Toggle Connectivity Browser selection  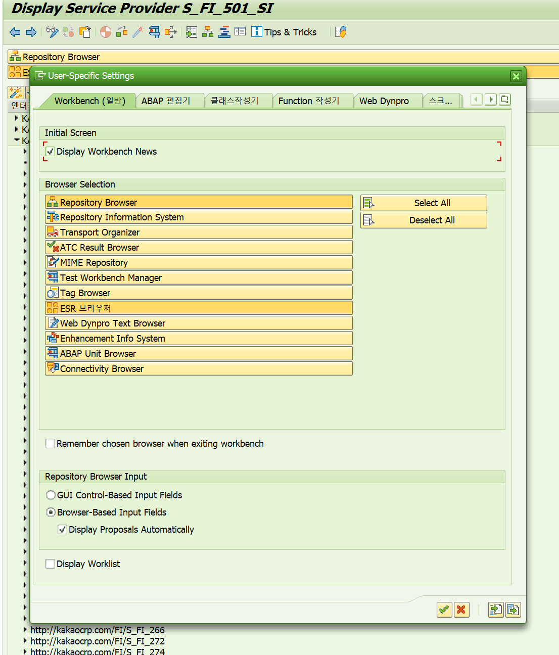[199, 369]
